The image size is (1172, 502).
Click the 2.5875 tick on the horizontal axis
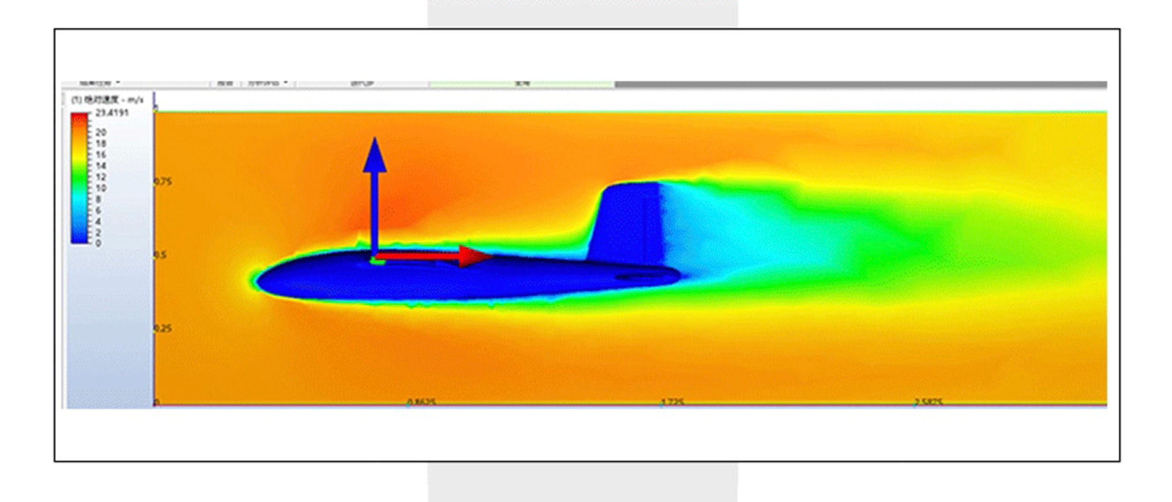point(928,402)
